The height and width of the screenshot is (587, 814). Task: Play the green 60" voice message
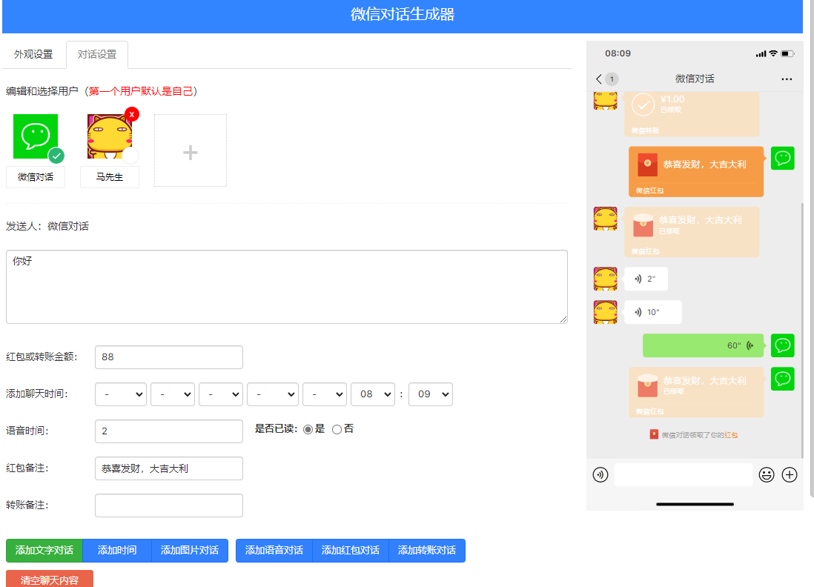704,345
